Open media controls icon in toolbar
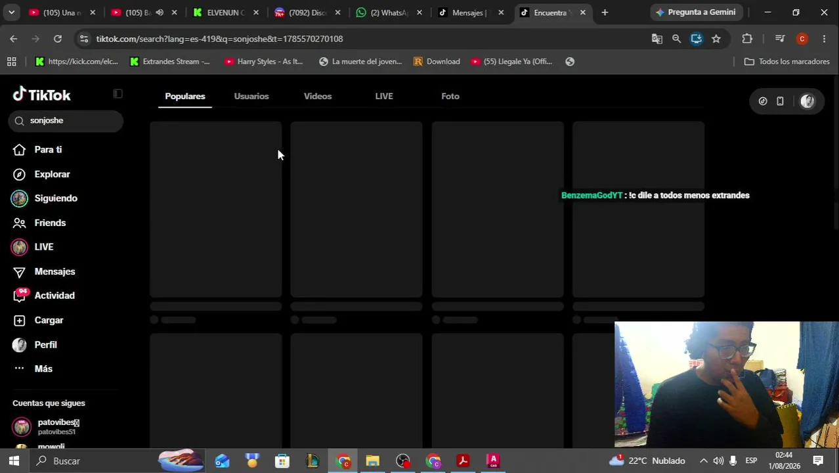Screen dimensions: 839x473 (x=779, y=39)
